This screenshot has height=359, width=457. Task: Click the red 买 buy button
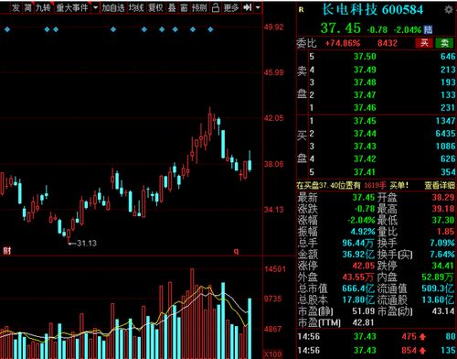(x=424, y=43)
